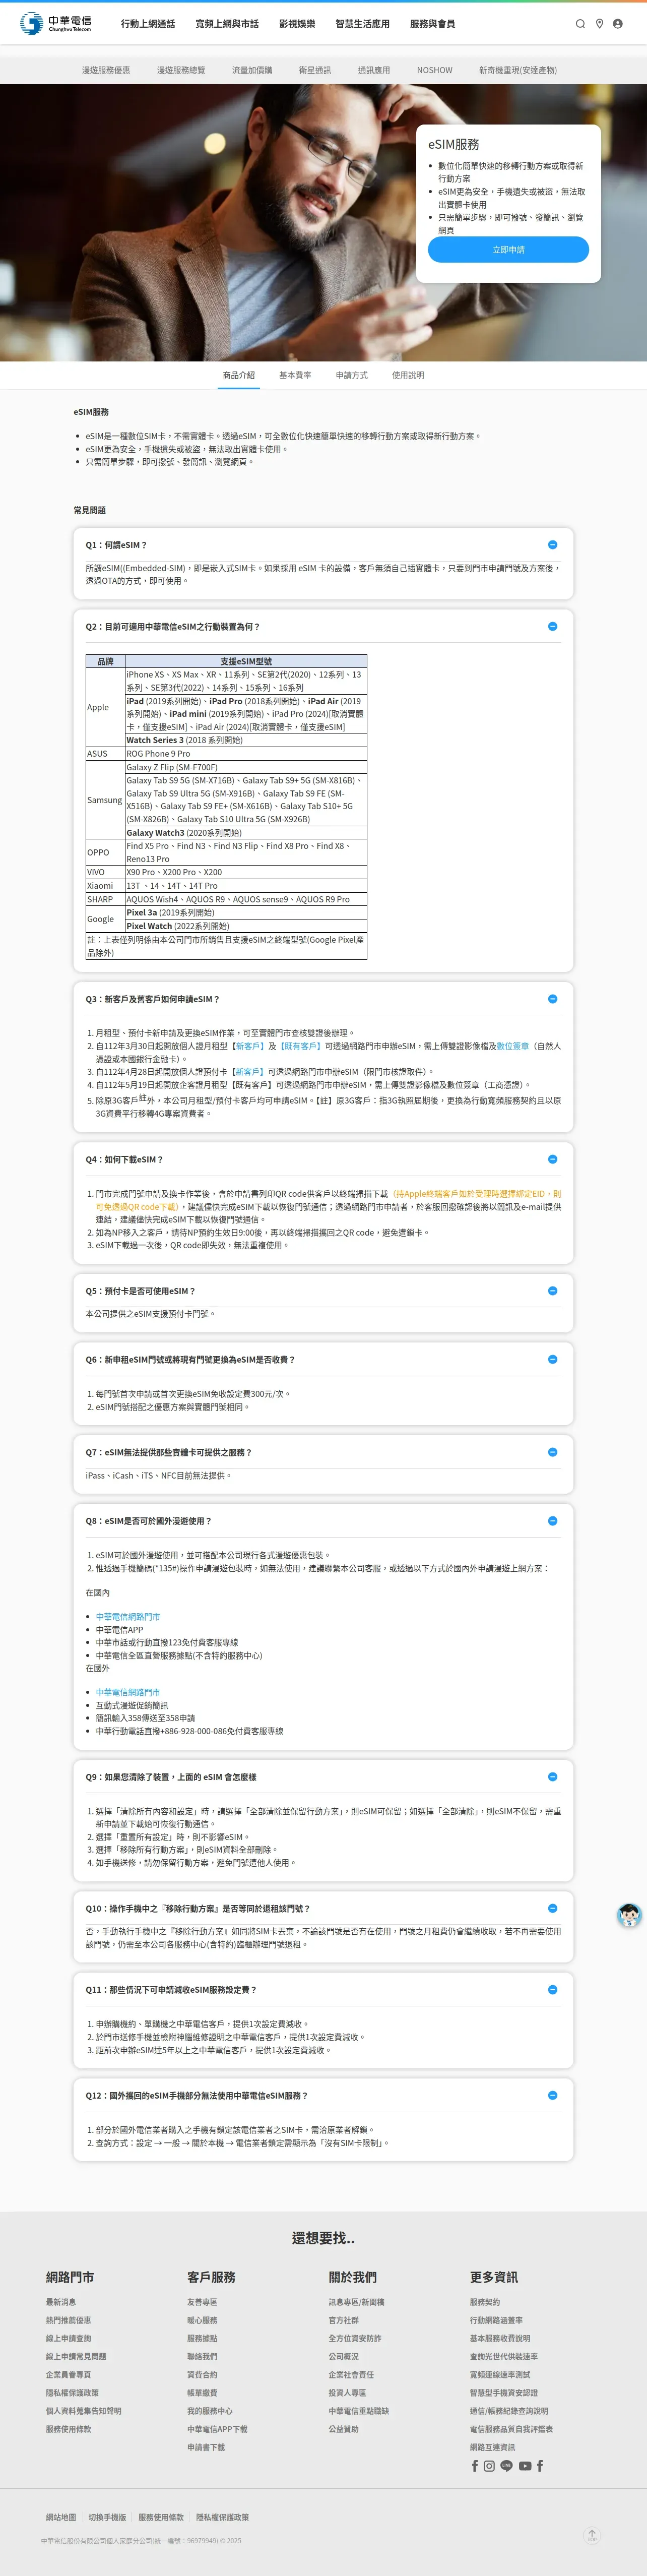Collapse Q12 國外攜回手機 question
Image resolution: width=647 pixels, height=2576 pixels.
tap(552, 2096)
